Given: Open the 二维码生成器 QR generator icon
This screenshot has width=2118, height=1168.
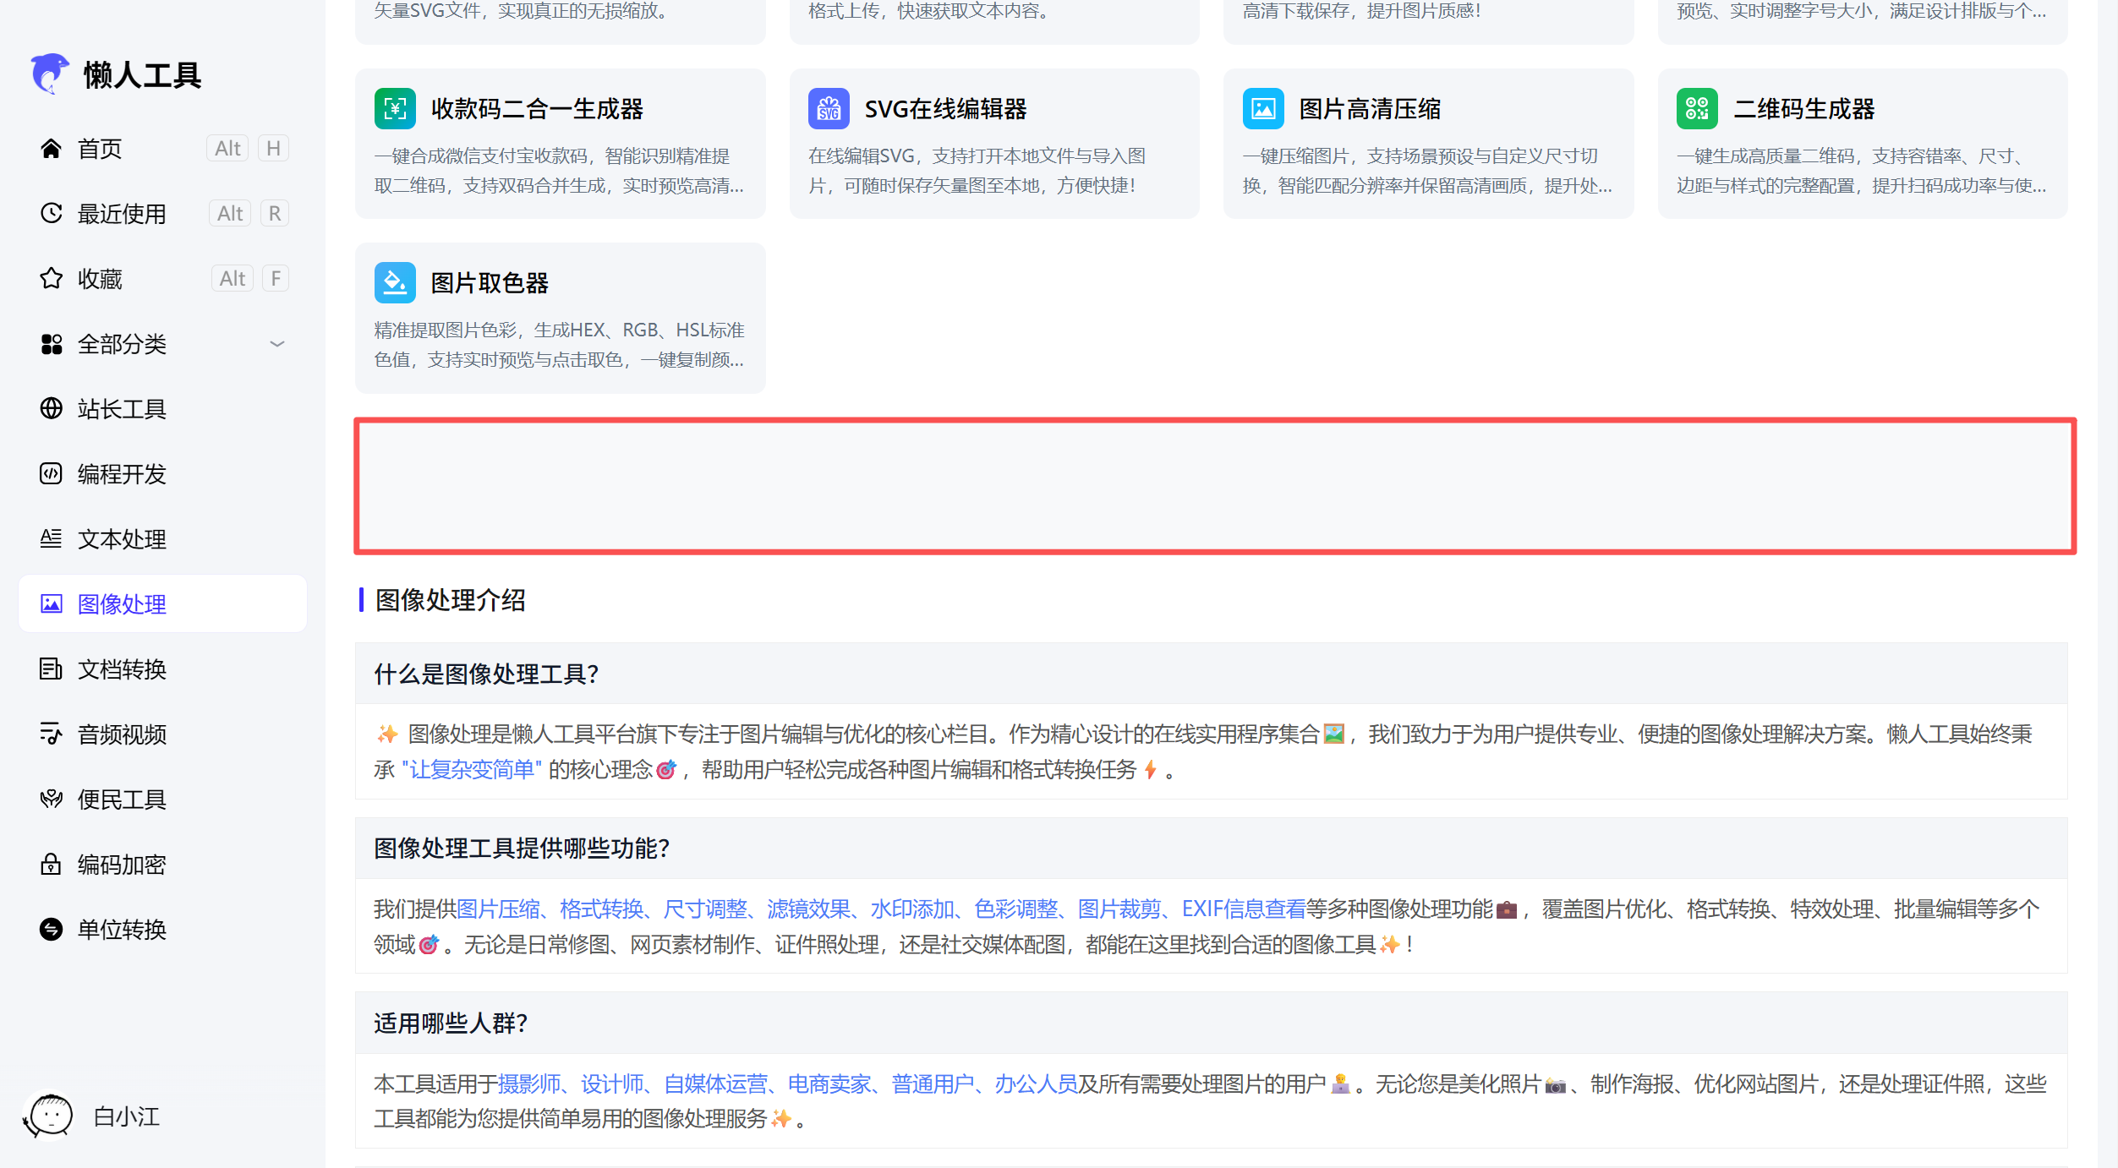Looking at the screenshot, I should (x=1696, y=108).
